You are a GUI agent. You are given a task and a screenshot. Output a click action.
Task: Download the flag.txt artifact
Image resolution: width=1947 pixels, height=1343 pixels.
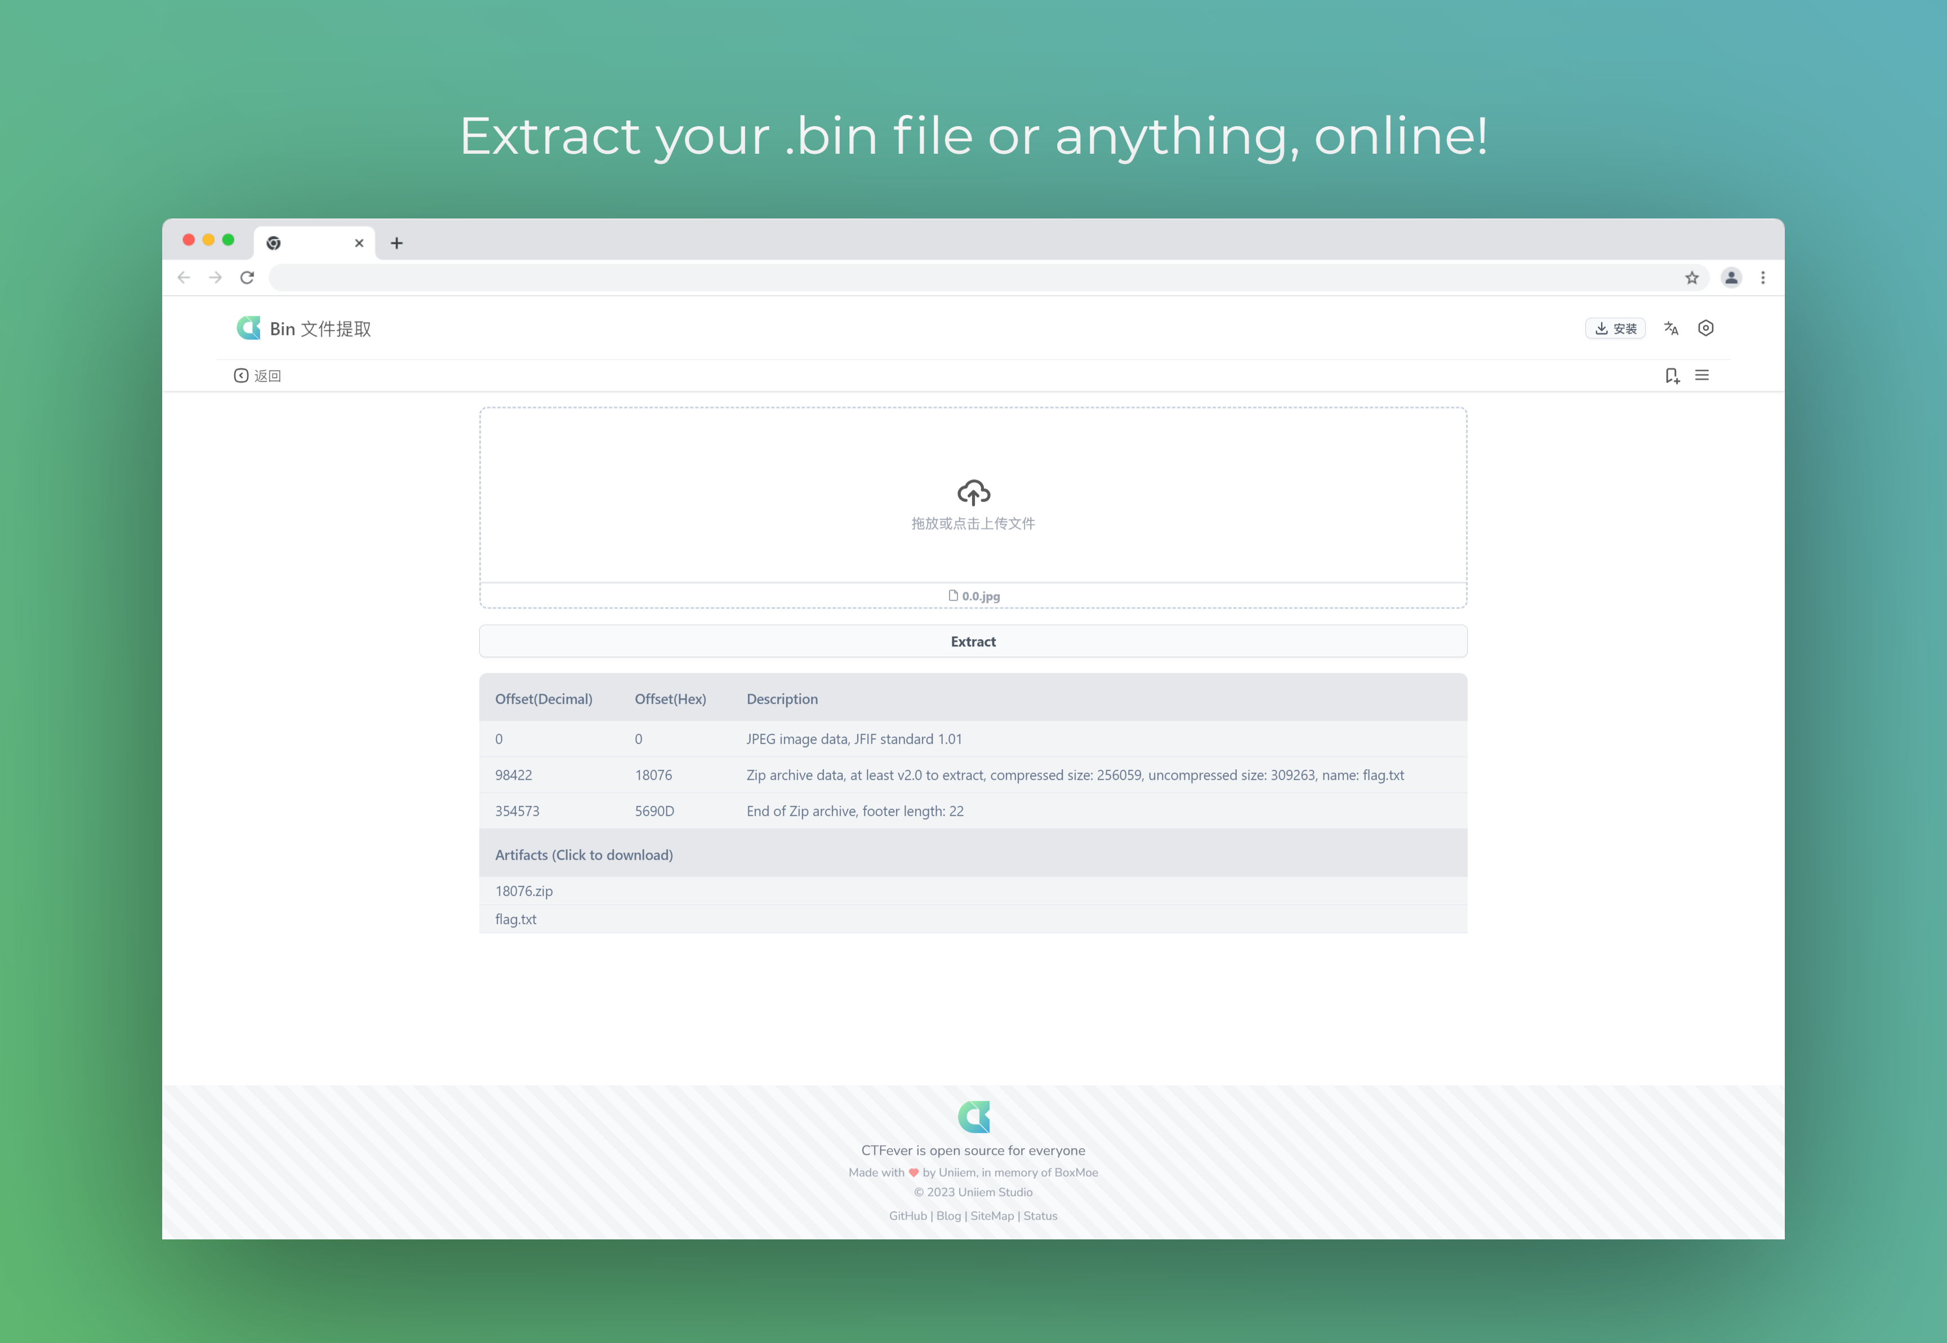(x=515, y=919)
